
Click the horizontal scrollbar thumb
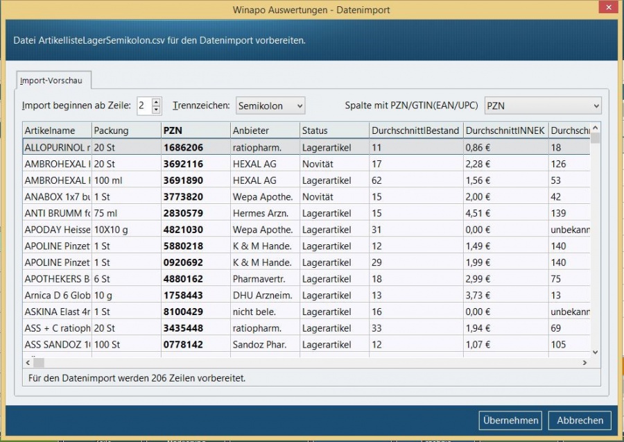(39, 363)
